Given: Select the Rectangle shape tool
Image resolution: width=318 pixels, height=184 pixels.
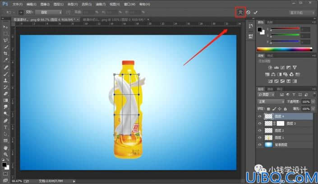Looking at the screenshot, I should 5,141.
